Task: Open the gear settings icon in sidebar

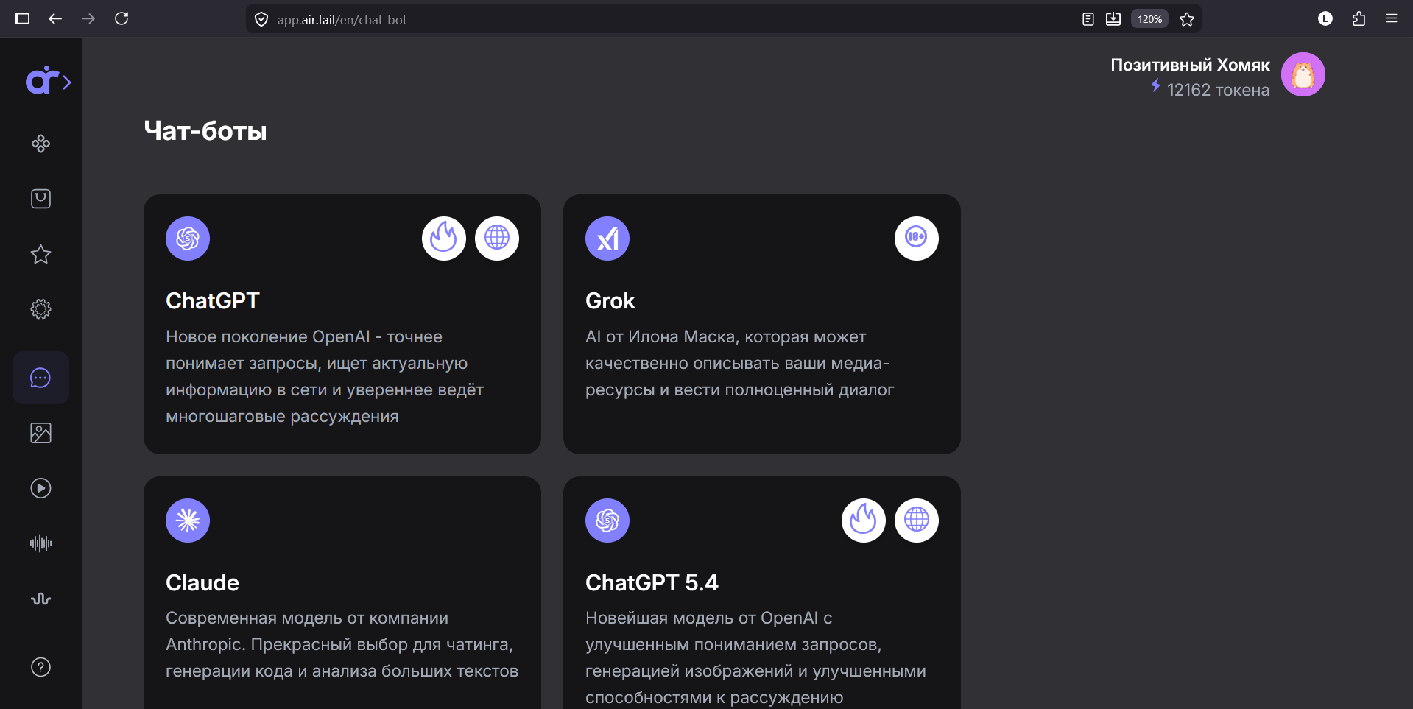Action: pyautogui.click(x=40, y=309)
